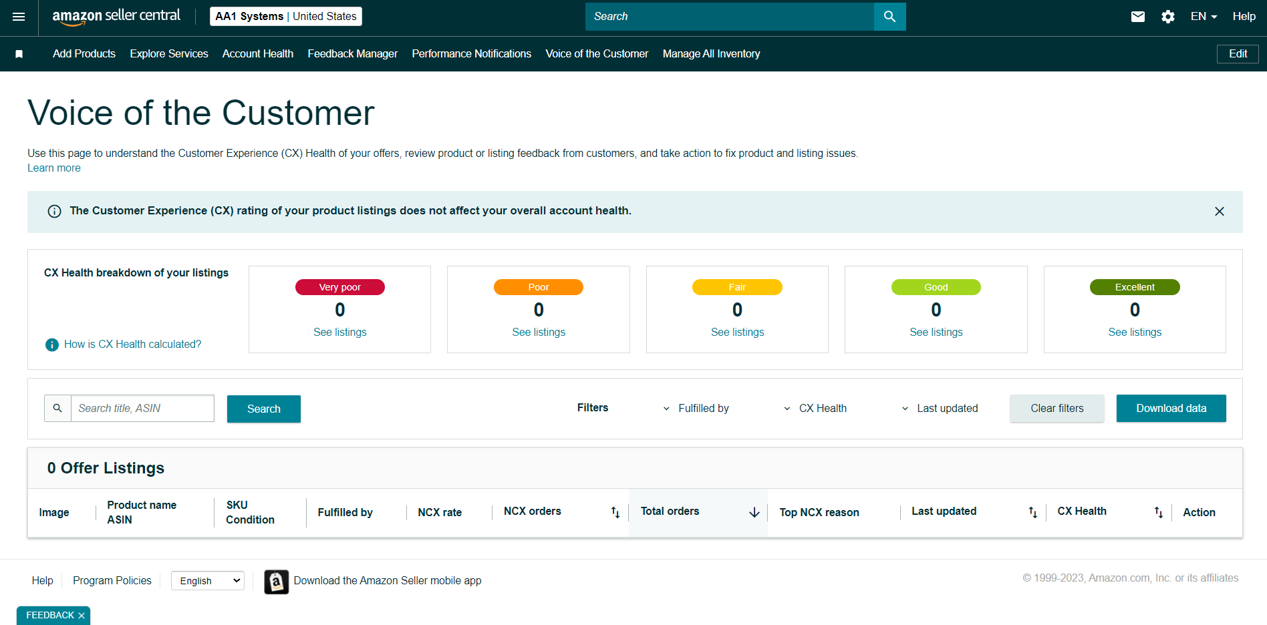Screen dimensions: 1267x625
Task: Open the English footer language select
Action: tap(208, 581)
